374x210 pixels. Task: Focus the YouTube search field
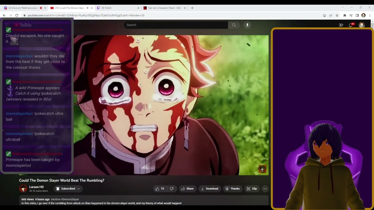point(176,25)
